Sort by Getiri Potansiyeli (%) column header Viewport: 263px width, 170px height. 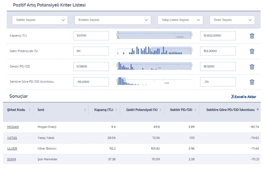coord(142,110)
